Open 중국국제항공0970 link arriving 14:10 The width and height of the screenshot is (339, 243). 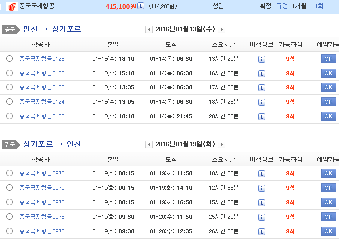[x=42, y=188]
